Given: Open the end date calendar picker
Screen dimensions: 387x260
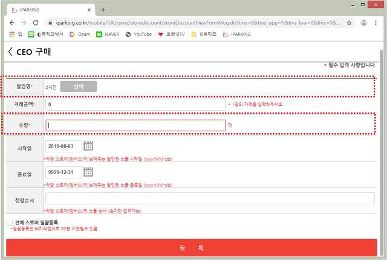Looking at the screenshot, I should pyautogui.click(x=88, y=172).
